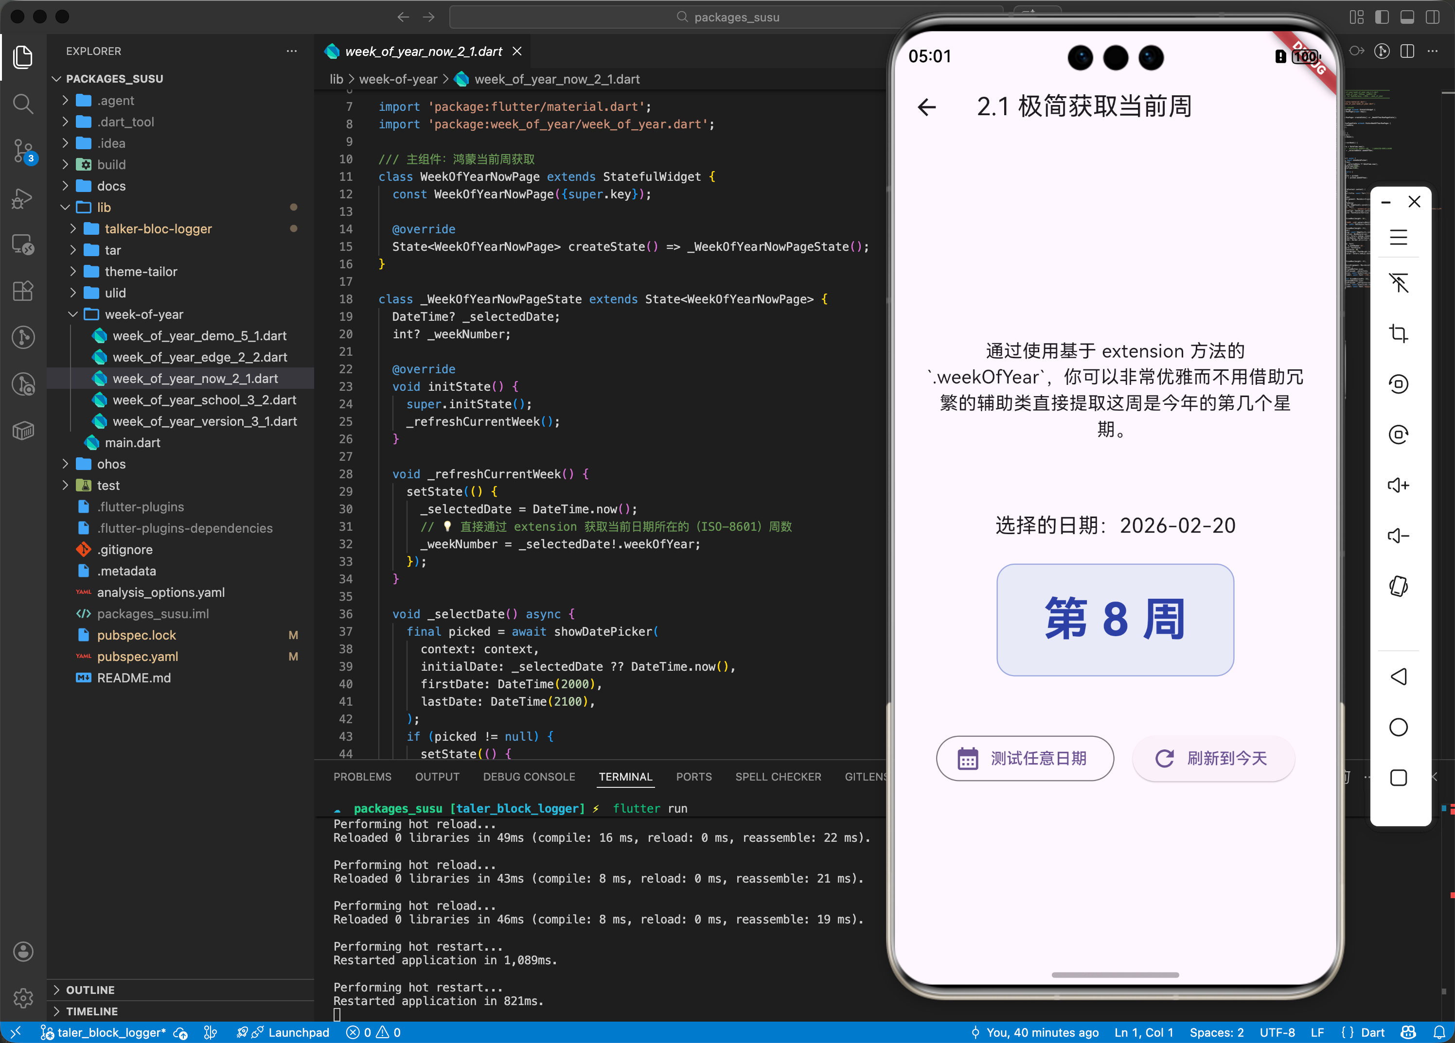Screen dimensions: 1455x1043
Task: Switch to the DEBUG CONSOLE tab
Action: (529, 776)
